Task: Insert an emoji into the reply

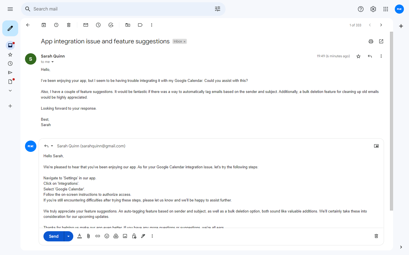Action: (107, 236)
